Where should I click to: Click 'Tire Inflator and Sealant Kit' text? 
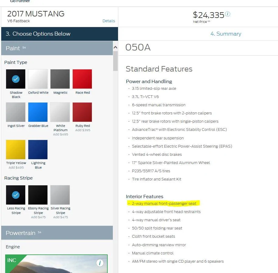pos(157,179)
